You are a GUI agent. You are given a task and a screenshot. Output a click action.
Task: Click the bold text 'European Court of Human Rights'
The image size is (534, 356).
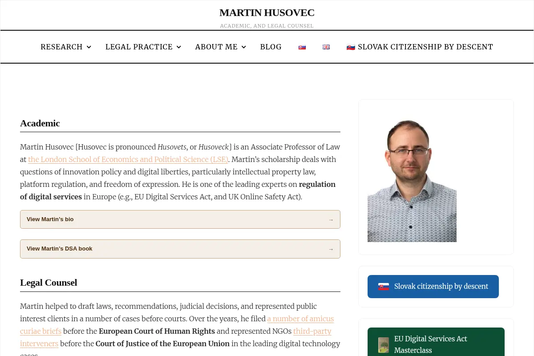click(x=157, y=331)
